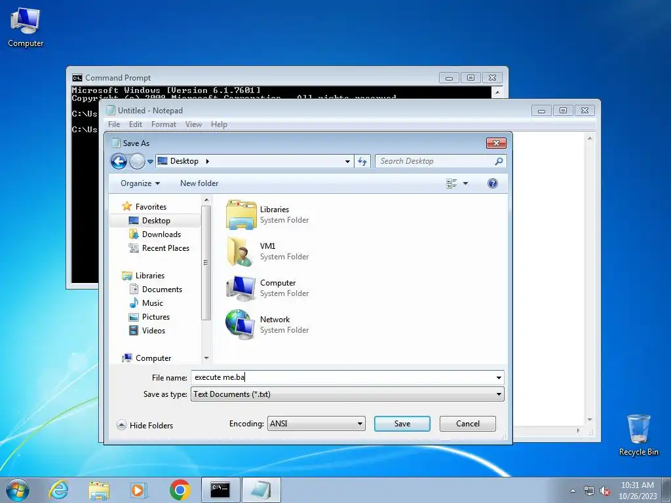The image size is (671, 503).
Task: Open the Encoding ANSI dropdown
Action: tap(316, 424)
